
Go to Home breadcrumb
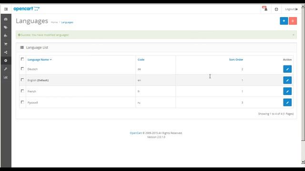[x=54, y=22]
